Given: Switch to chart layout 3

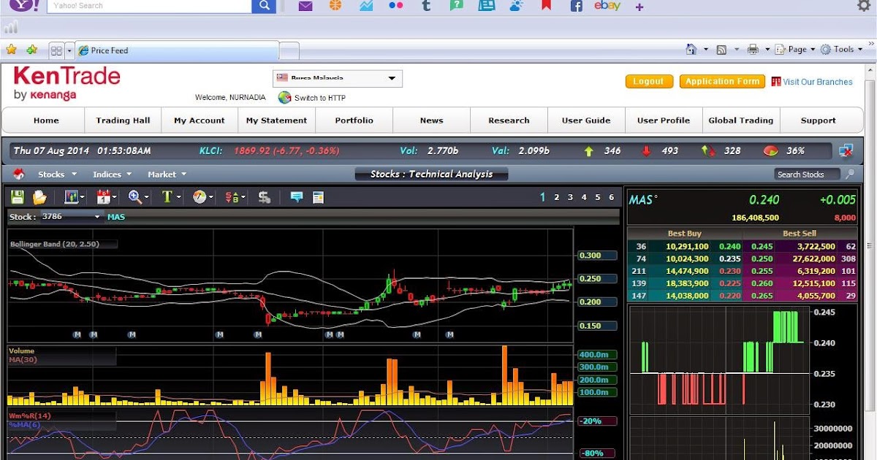Looking at the screenshot, I should coord(570,197).
